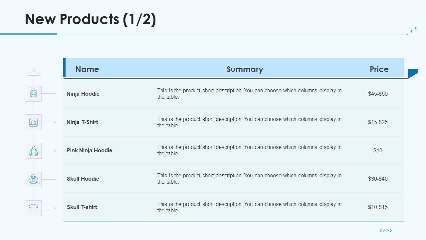The width and height of the screenshot is (426, 240).
Task: Open the Pink Ninja Hoodie name
Action: 89,151
